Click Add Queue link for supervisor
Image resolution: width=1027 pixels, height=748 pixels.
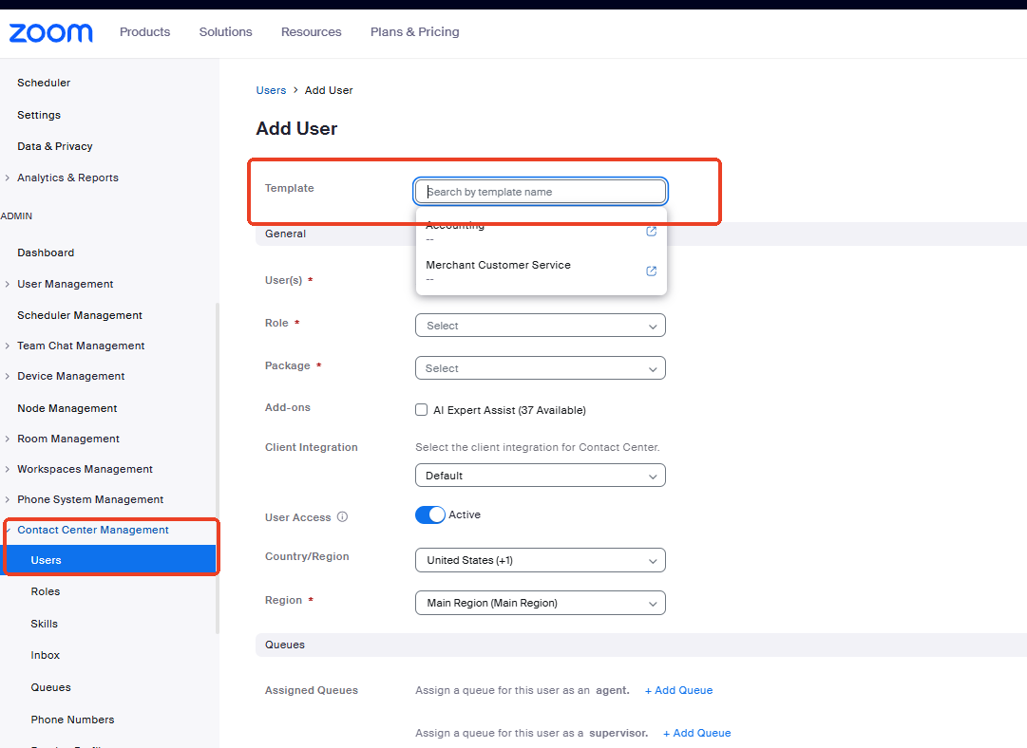(x=697, y=733)
